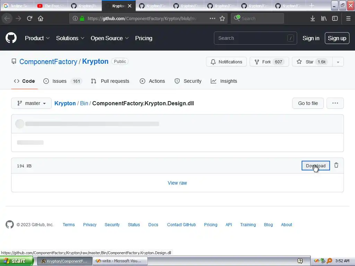Open the file more-options ellipsis button
Image resolution: width=355 pixels, height=266 pixels.
pyautogui.click(x=335, y=103)
